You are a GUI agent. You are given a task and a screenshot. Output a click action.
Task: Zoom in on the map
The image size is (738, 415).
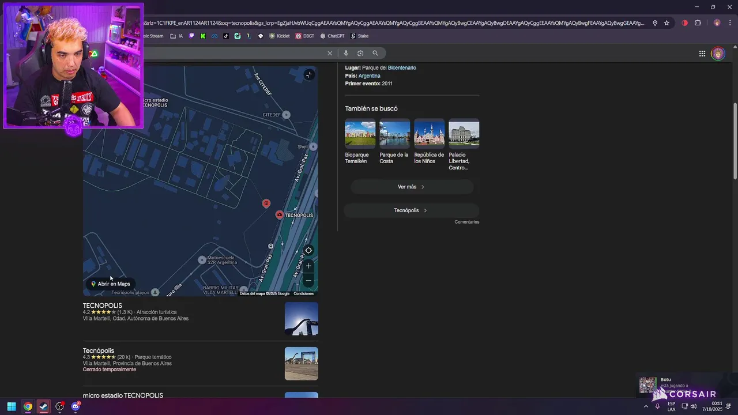(308, 266)
